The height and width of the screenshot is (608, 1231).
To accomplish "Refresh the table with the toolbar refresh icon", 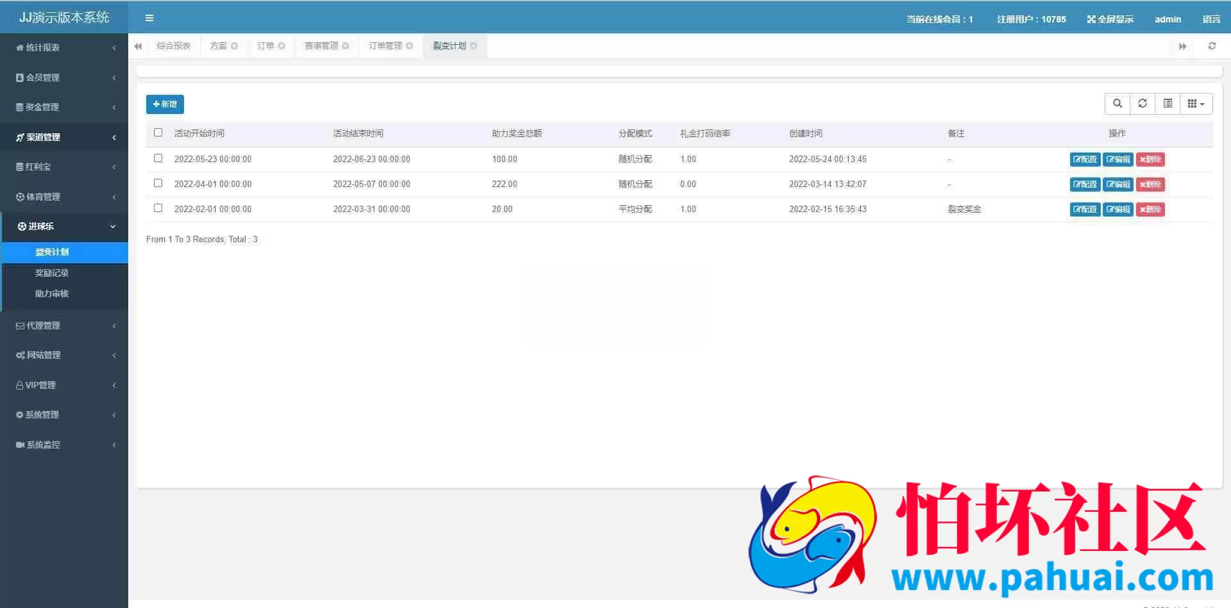I will tap(1143, 103).
